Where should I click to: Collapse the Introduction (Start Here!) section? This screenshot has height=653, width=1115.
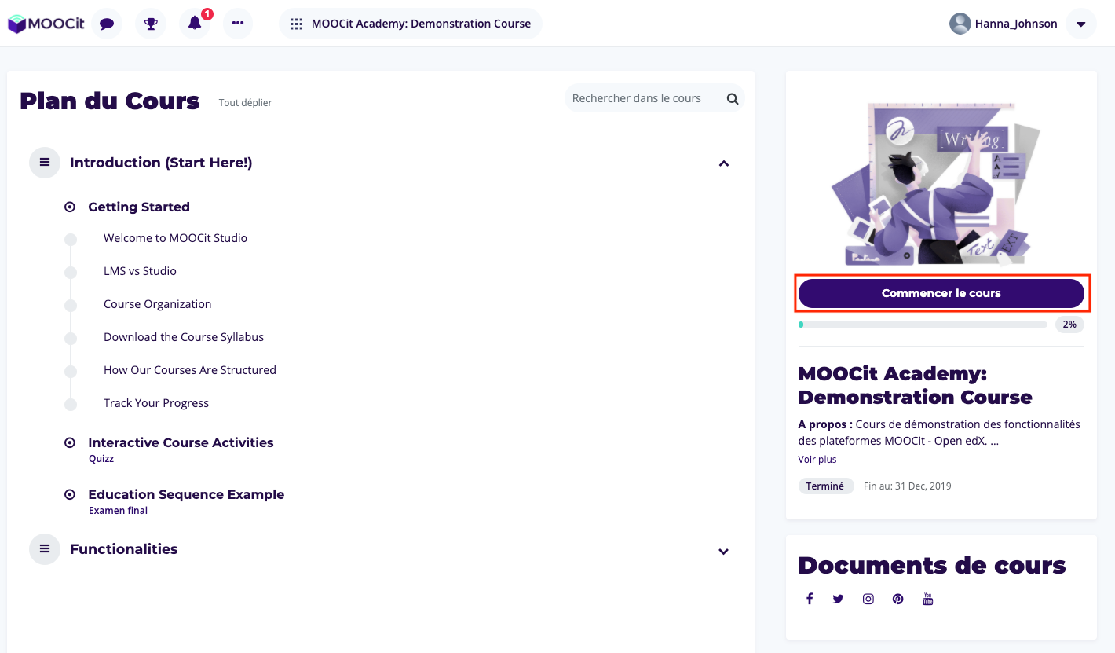(724, 163)
